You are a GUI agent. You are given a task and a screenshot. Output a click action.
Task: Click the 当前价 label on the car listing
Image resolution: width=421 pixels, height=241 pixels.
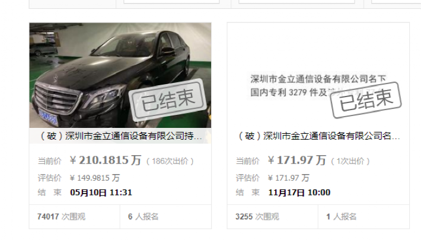point(50,161)
